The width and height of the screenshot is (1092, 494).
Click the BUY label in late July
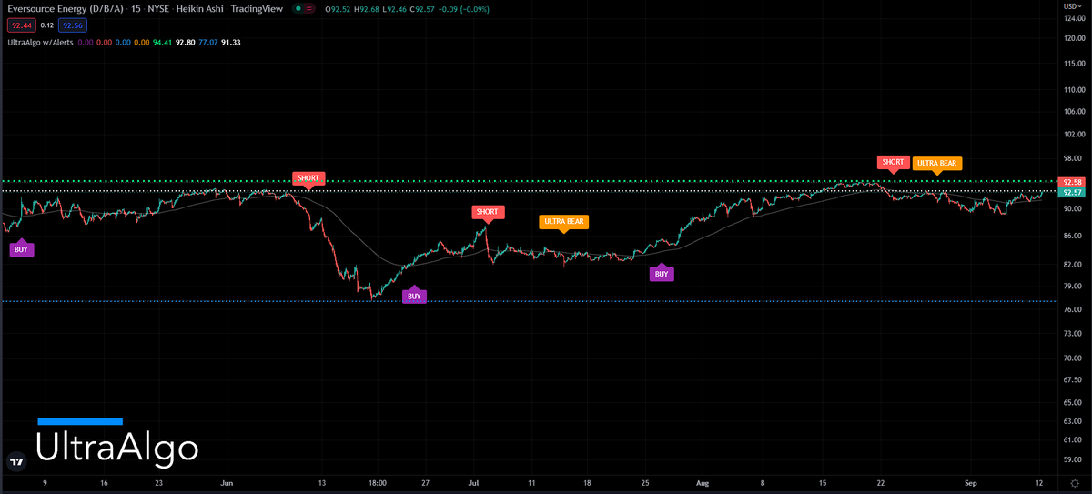(x=662, y=273)
